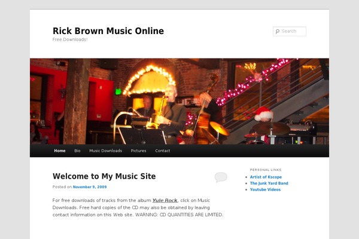Click the Personal Links heading
This screenshot has width=359, height=239.
pos(266,170)
